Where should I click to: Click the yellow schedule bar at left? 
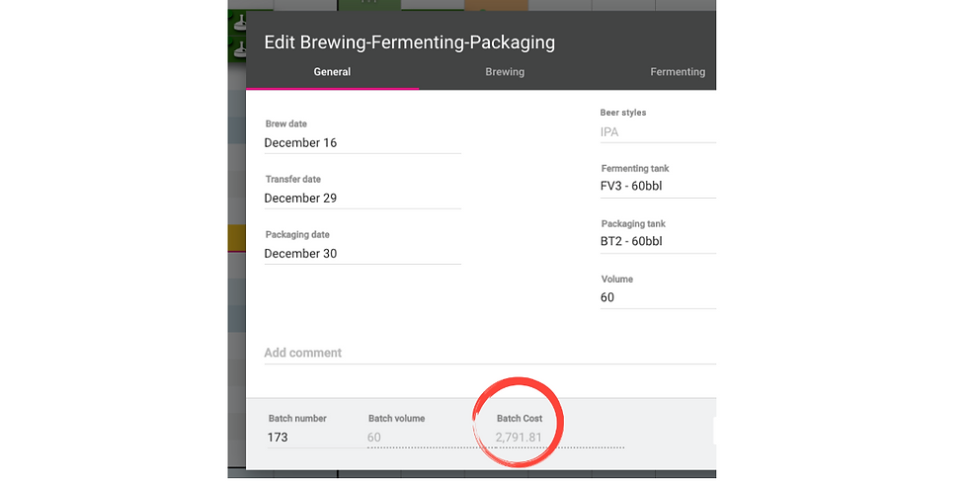coord(236,238)
